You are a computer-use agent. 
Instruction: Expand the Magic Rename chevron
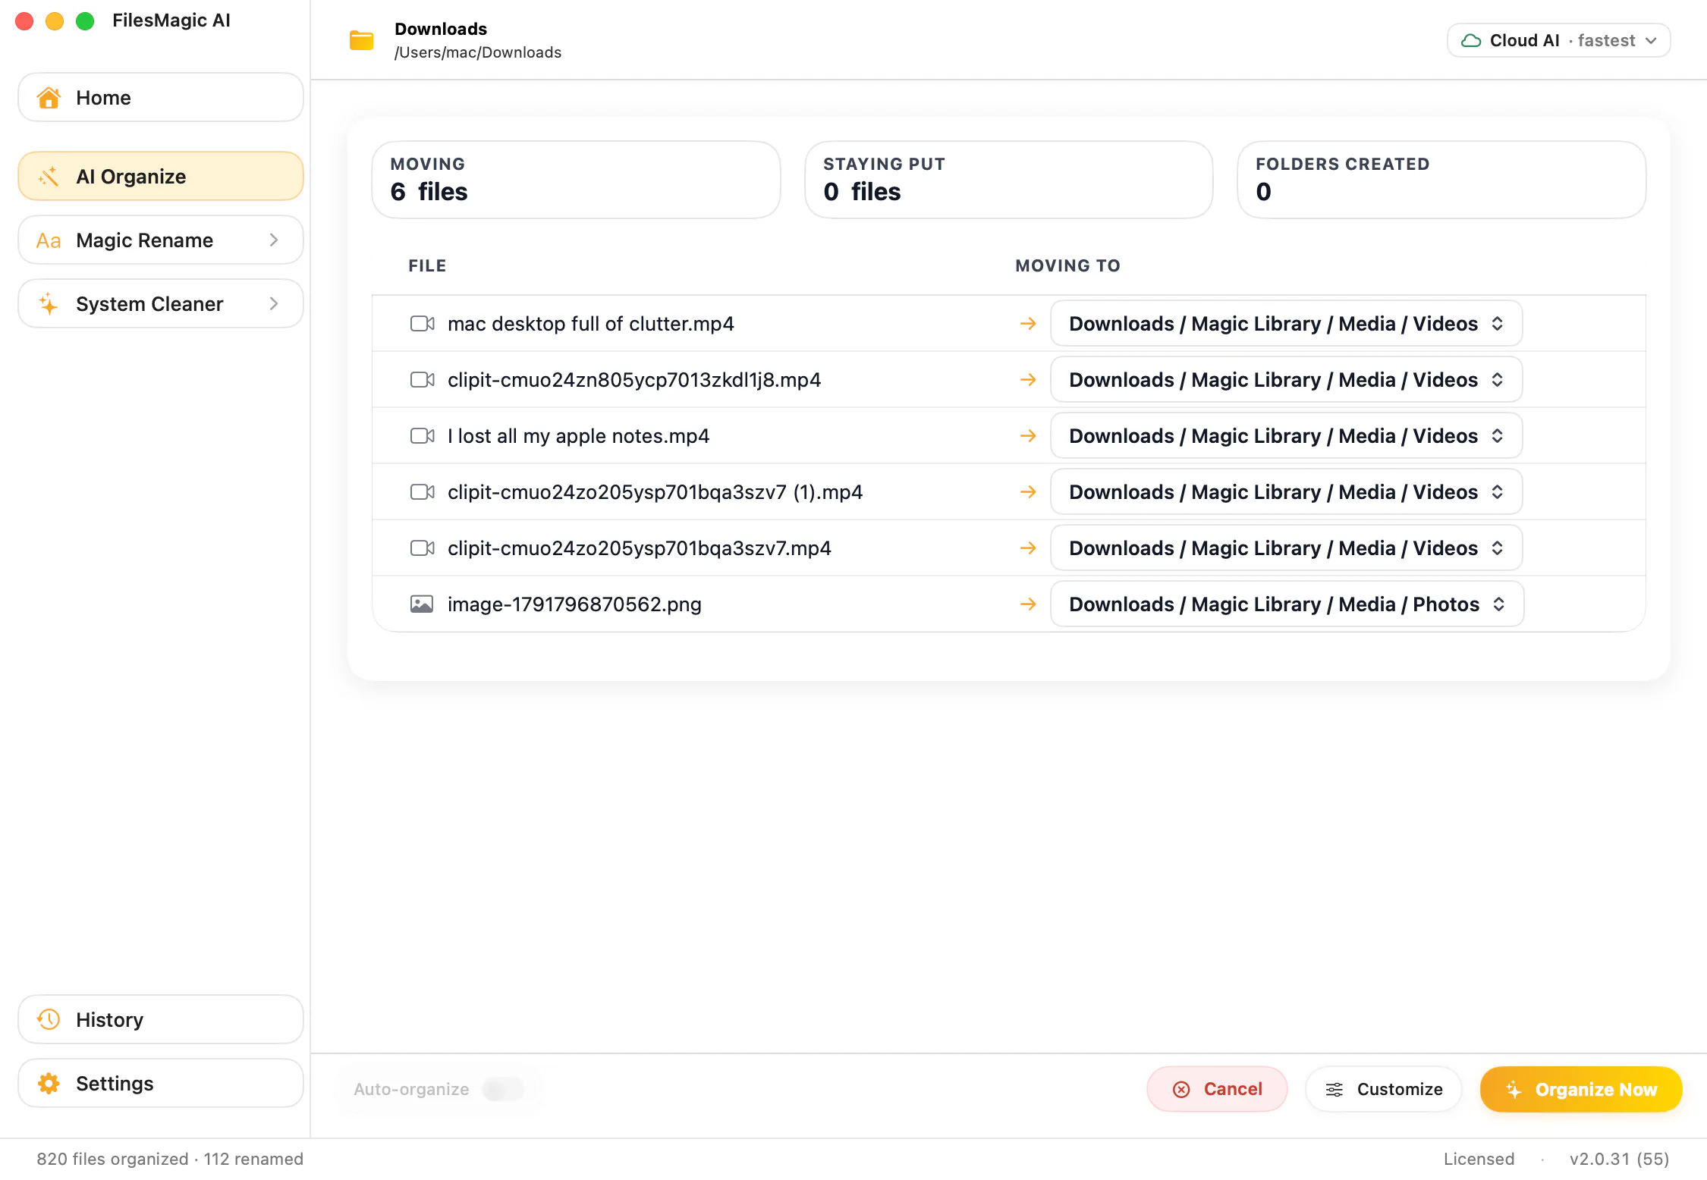pos(274,240)
